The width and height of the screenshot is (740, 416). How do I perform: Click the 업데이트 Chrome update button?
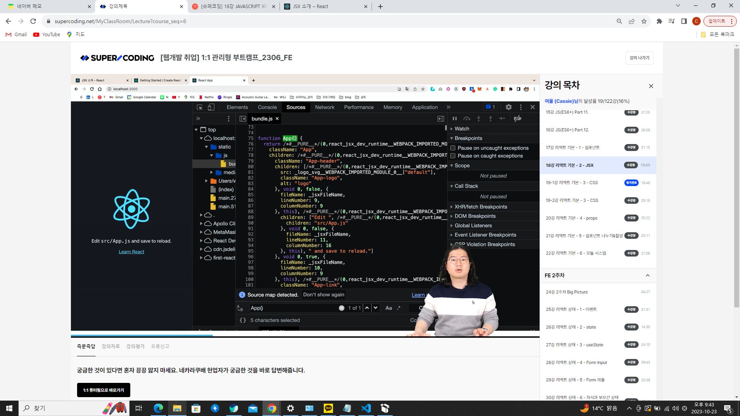point(720,21)
